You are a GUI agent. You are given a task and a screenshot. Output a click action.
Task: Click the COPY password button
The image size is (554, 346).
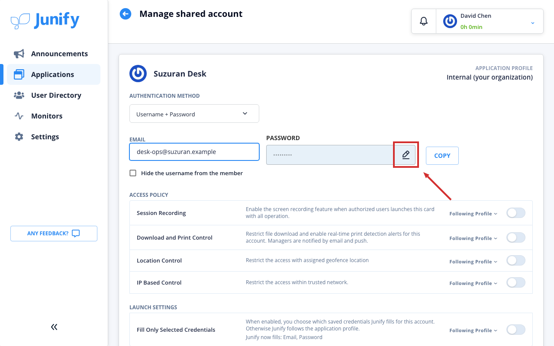pos(442,156)
